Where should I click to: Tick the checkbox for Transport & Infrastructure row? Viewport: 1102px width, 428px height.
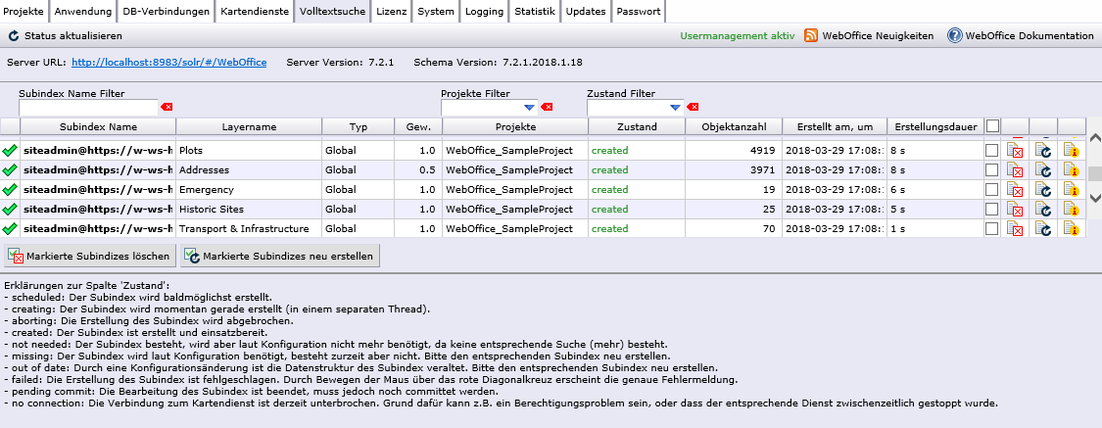(x=991, y=229)
